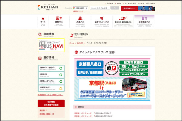Check Airport Limousine Bus operation status row
The height and width of the screenshot is (121, 182).
[51, 82]
